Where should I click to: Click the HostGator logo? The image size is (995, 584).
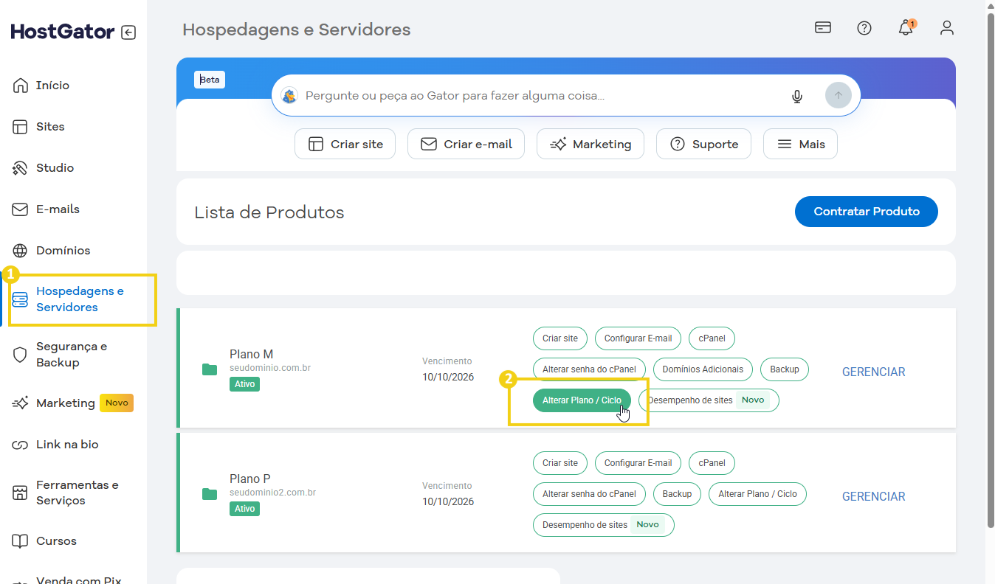pyautogui.click(x=63, y=32)
